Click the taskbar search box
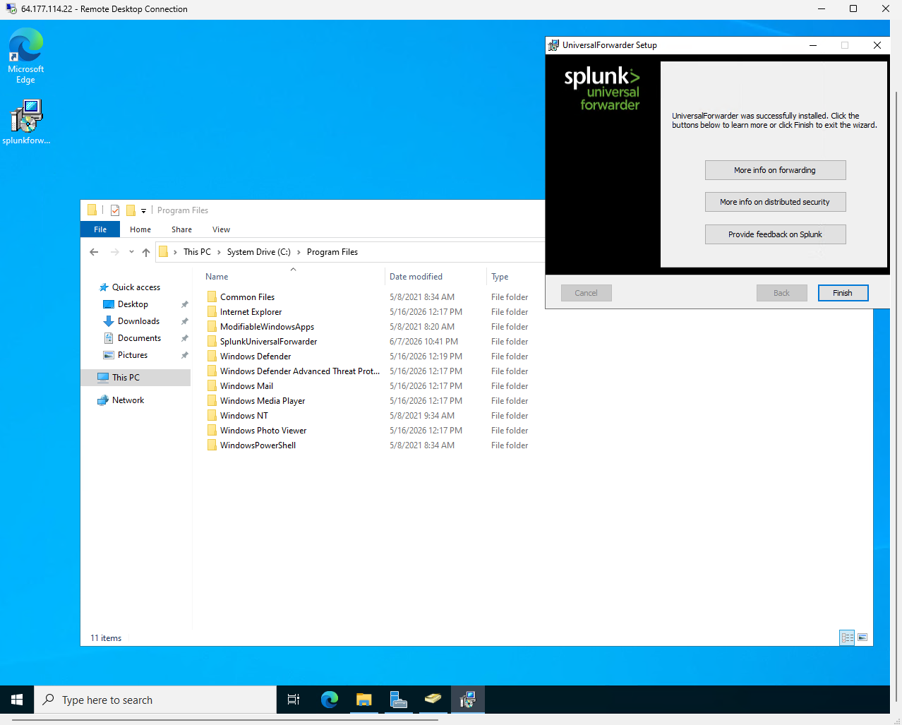Screen dimensions: 902x725 pyautogui.click(x=155, y=700)
